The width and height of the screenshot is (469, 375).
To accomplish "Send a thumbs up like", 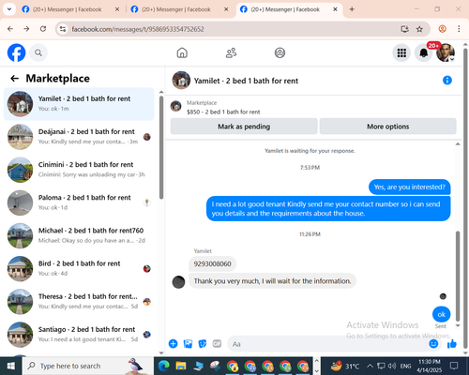I will pyautogui.click(x=452, y=344).
